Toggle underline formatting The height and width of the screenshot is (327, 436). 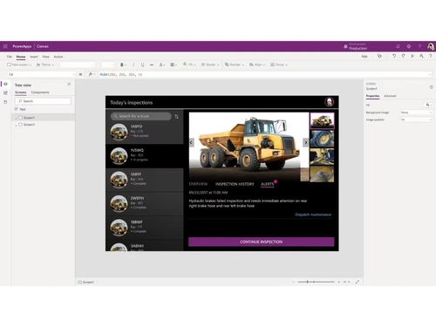pyautogui.click(x=142, y=65)
